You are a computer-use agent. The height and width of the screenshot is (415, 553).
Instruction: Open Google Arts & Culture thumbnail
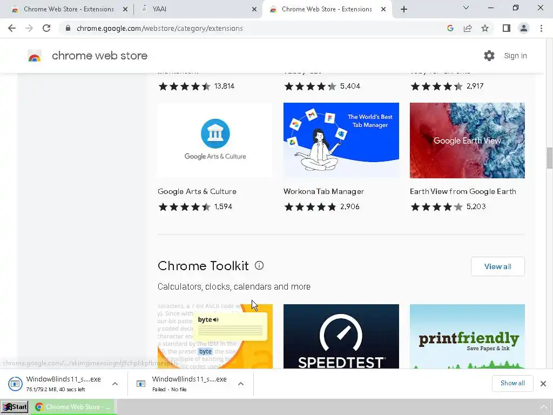coord(215,140)
